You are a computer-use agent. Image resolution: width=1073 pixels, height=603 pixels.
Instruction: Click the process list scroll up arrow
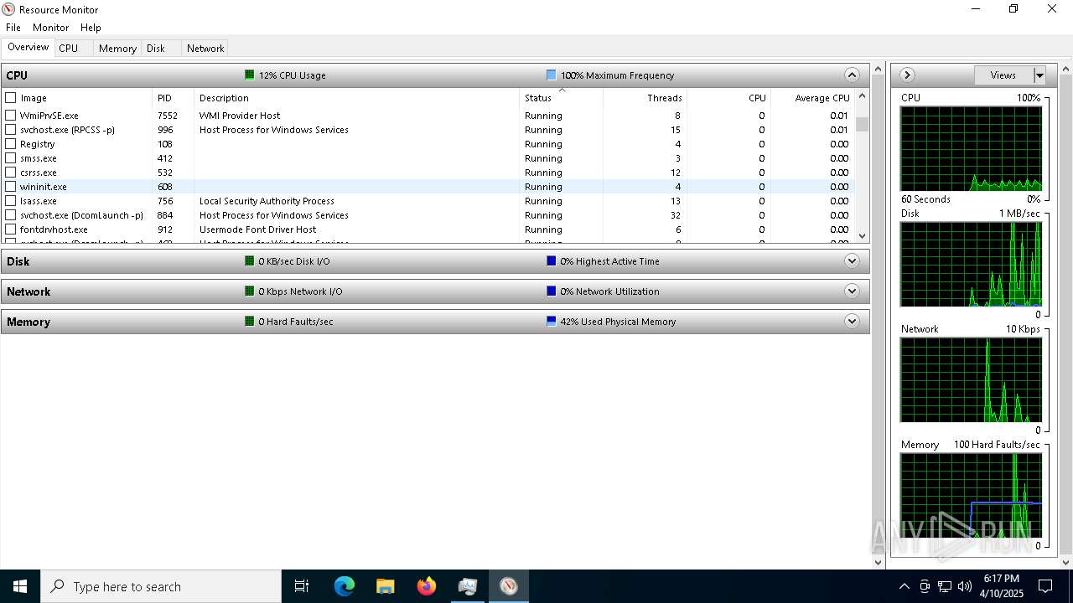(863, 97)
